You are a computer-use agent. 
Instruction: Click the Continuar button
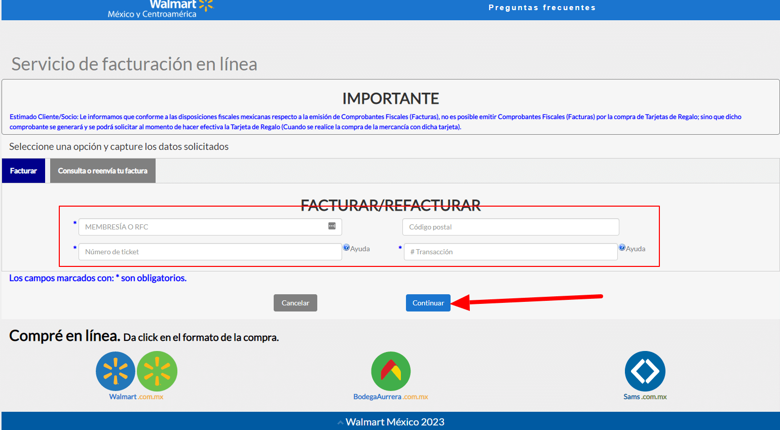click(428, 302)
